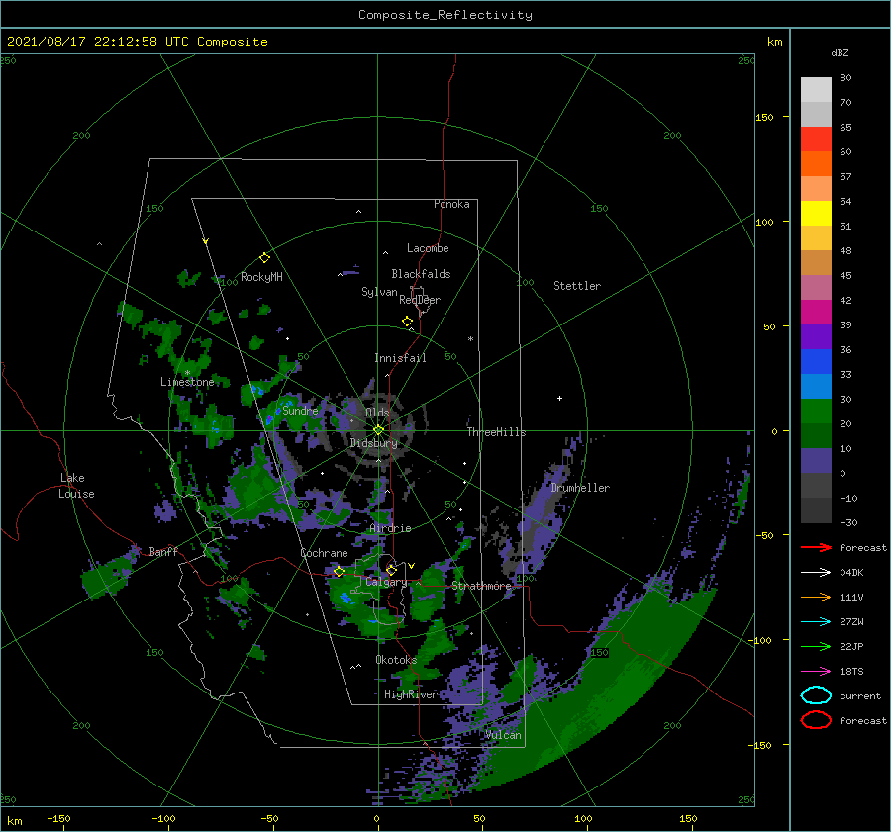The height and width of the screenshot is (832, 891).
Task: Click the Sylvan label on map
Action: coord(379,292)
